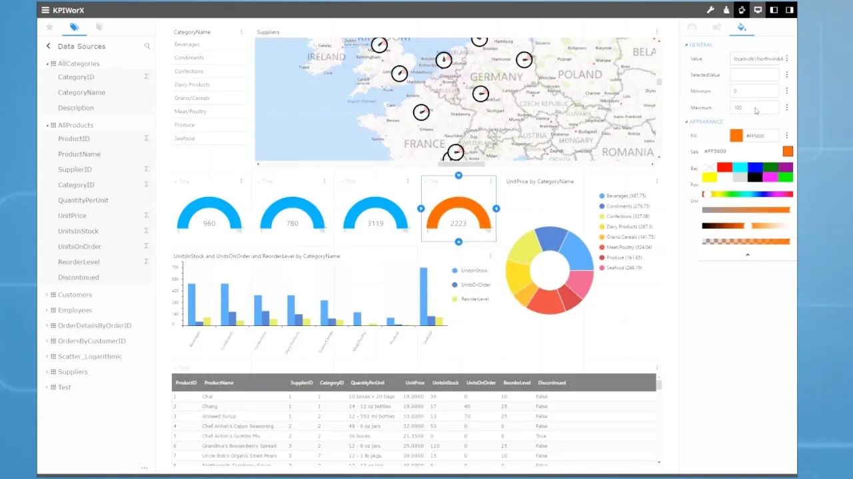Screen dimensions: 853x479
Task: Expand the OrderDetailsByOrderID data source
Action: point(47,325)
